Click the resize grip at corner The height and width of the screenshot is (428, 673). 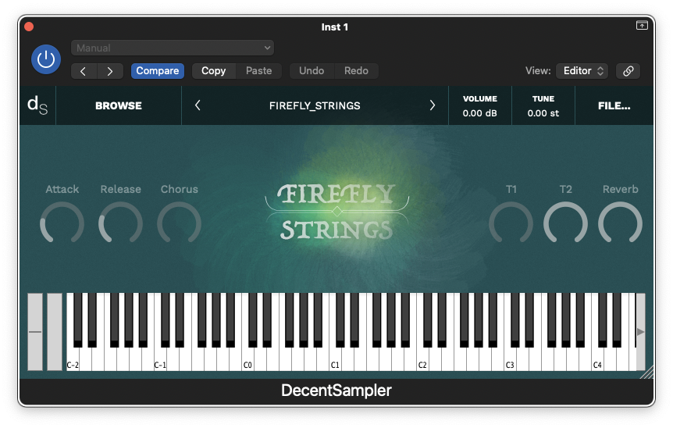coord(647,373)
